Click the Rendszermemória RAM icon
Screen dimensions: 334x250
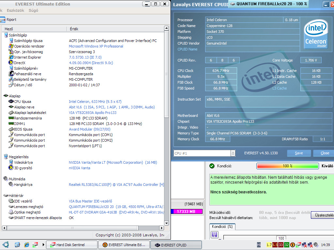[x=11, y=118]
